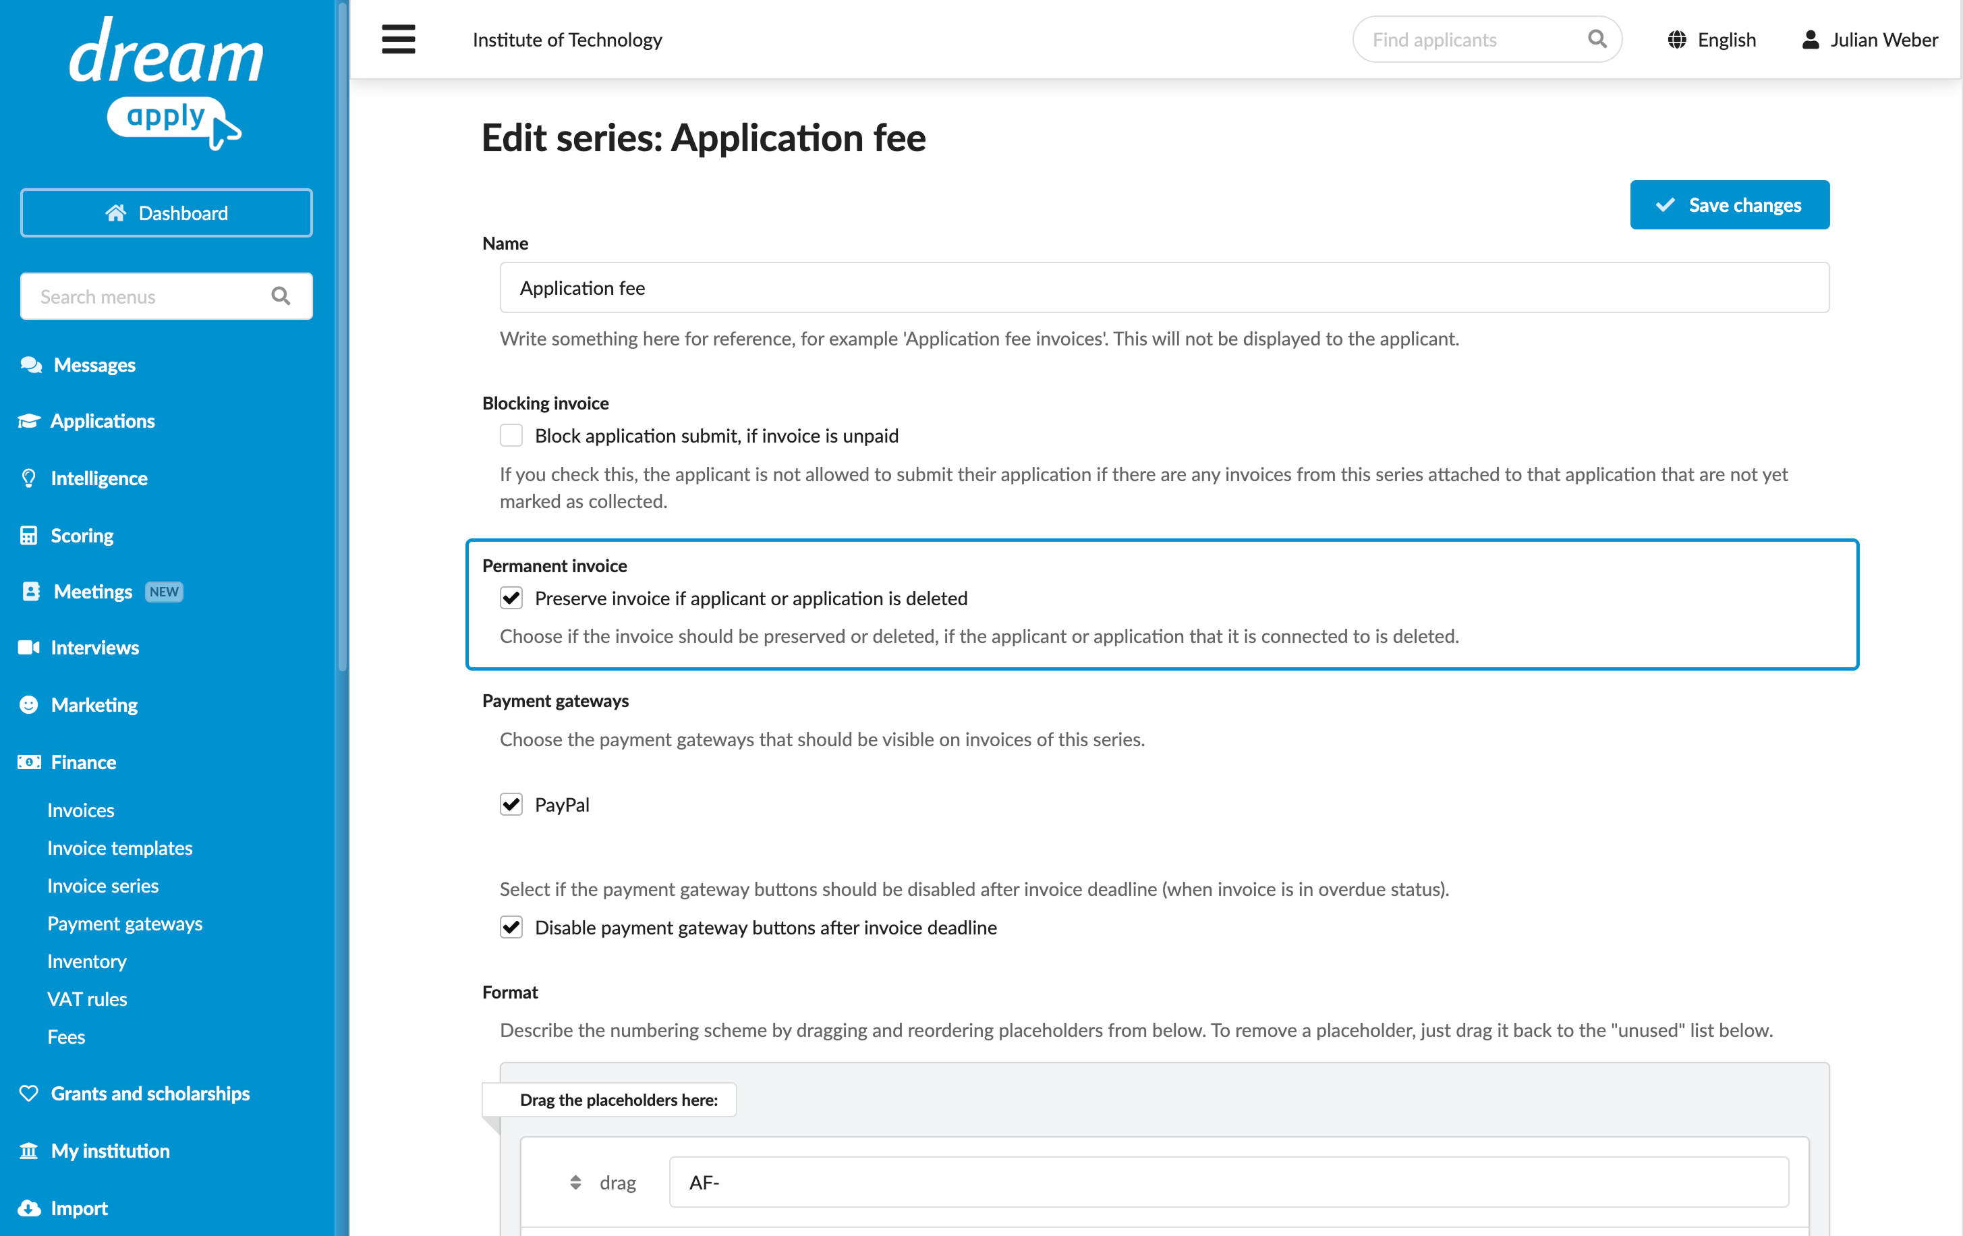
Task: Click the user profile icon
Action: pos(1811,39)
